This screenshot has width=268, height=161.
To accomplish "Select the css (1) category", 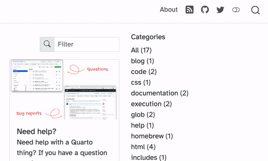I will pos(141,82).
